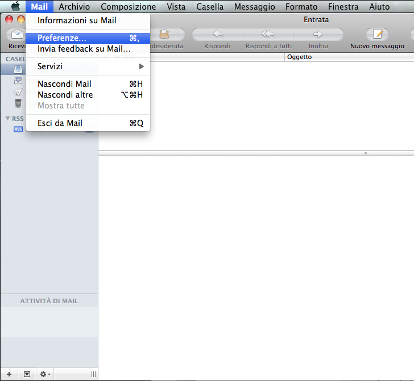Click the Rispondi reply arrow icon

pos(217,34)
